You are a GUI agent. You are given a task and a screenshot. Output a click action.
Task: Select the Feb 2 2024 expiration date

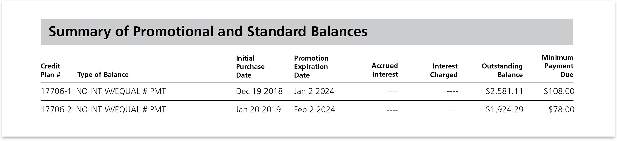click(x=315, y=110)
